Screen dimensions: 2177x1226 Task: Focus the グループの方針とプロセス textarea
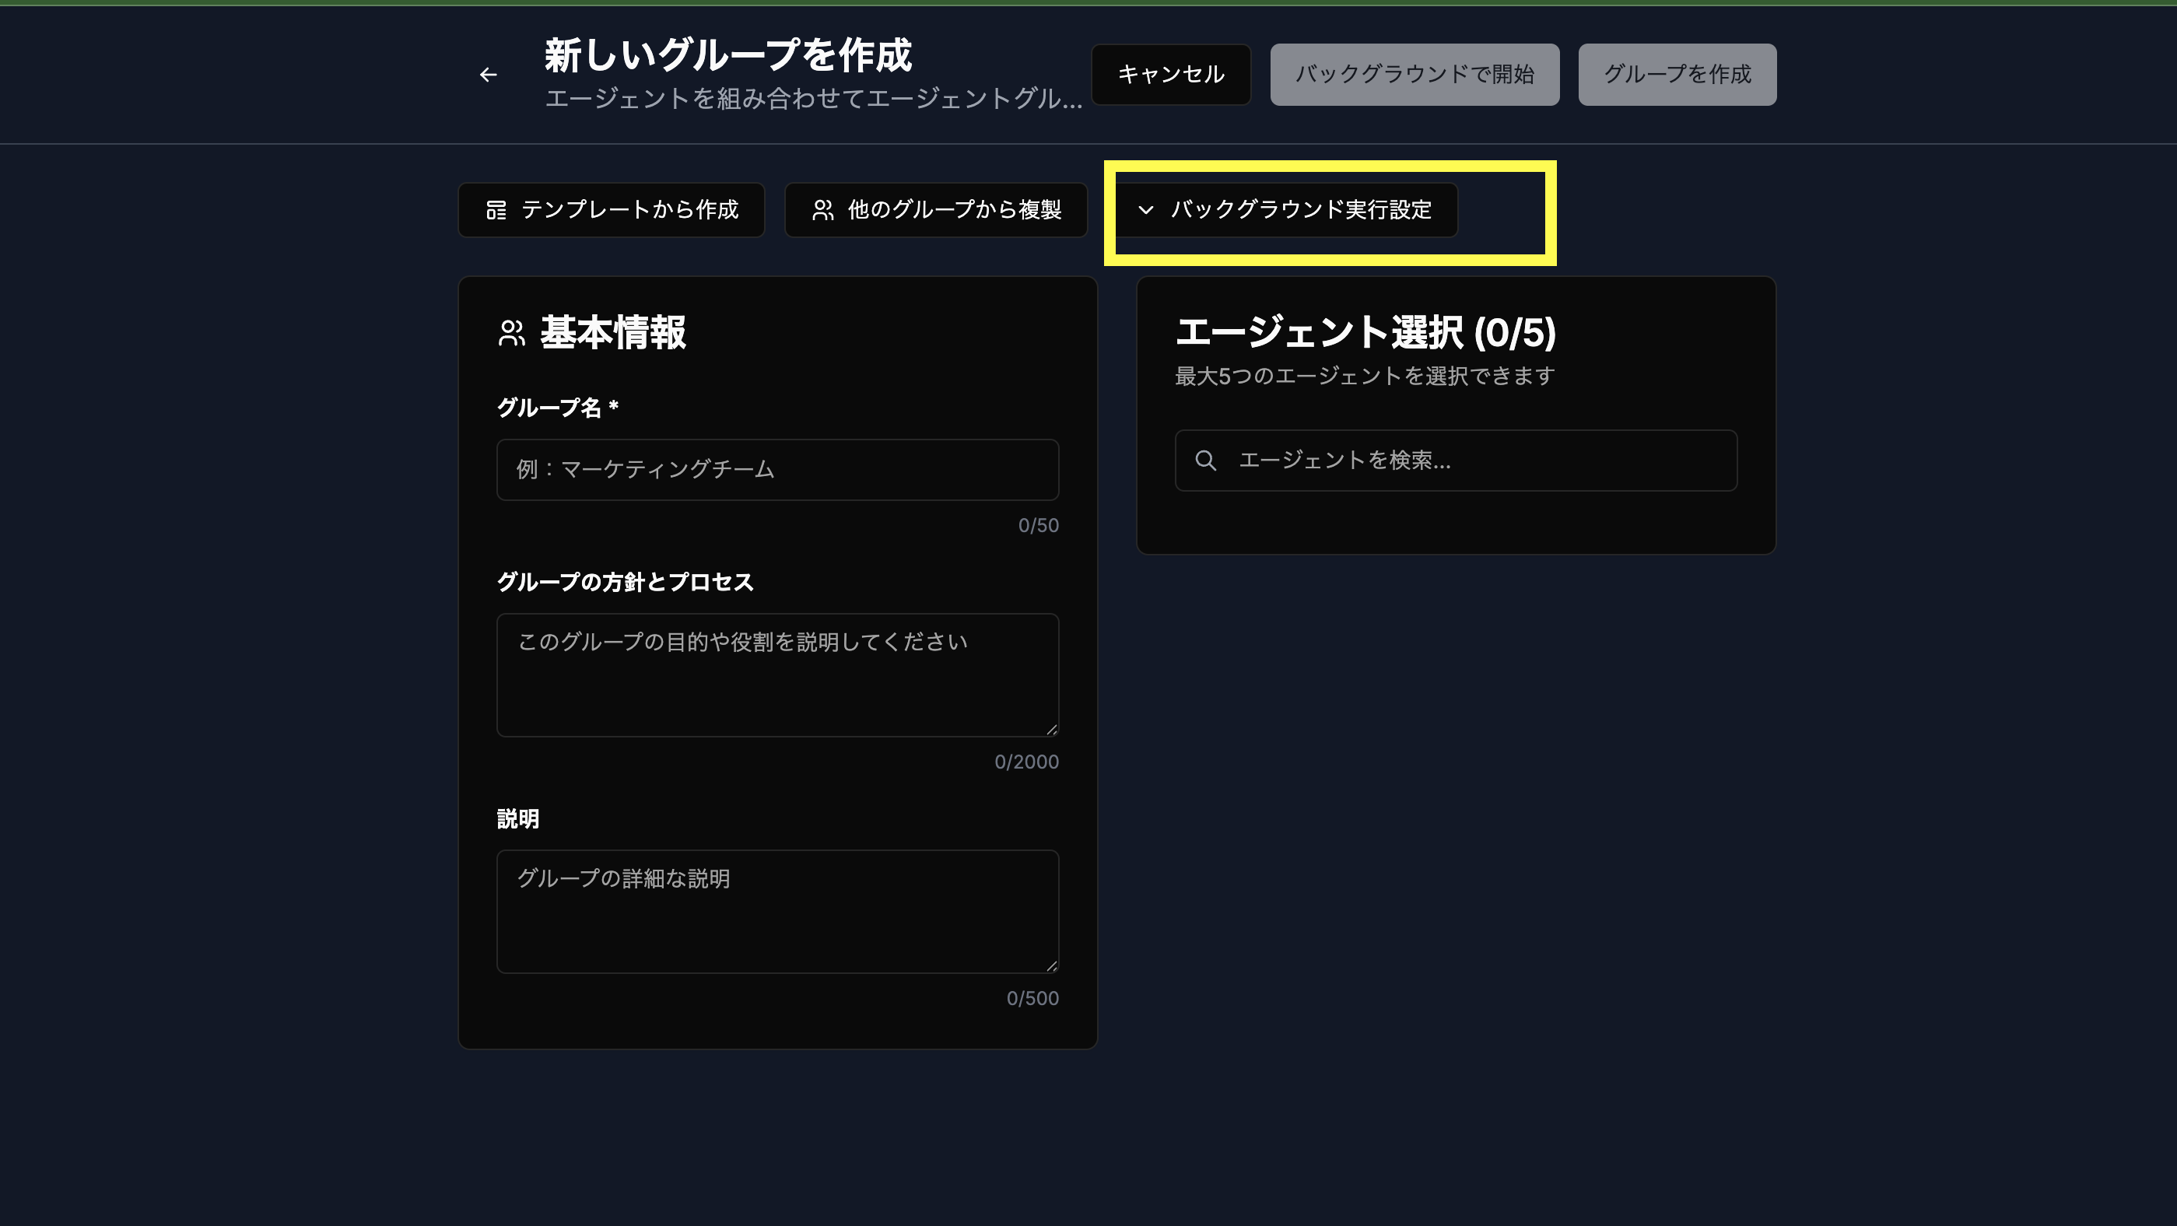coord(777,675)
